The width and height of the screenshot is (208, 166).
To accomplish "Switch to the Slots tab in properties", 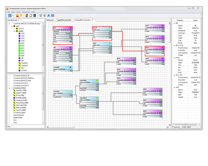I will click(189, 127).
